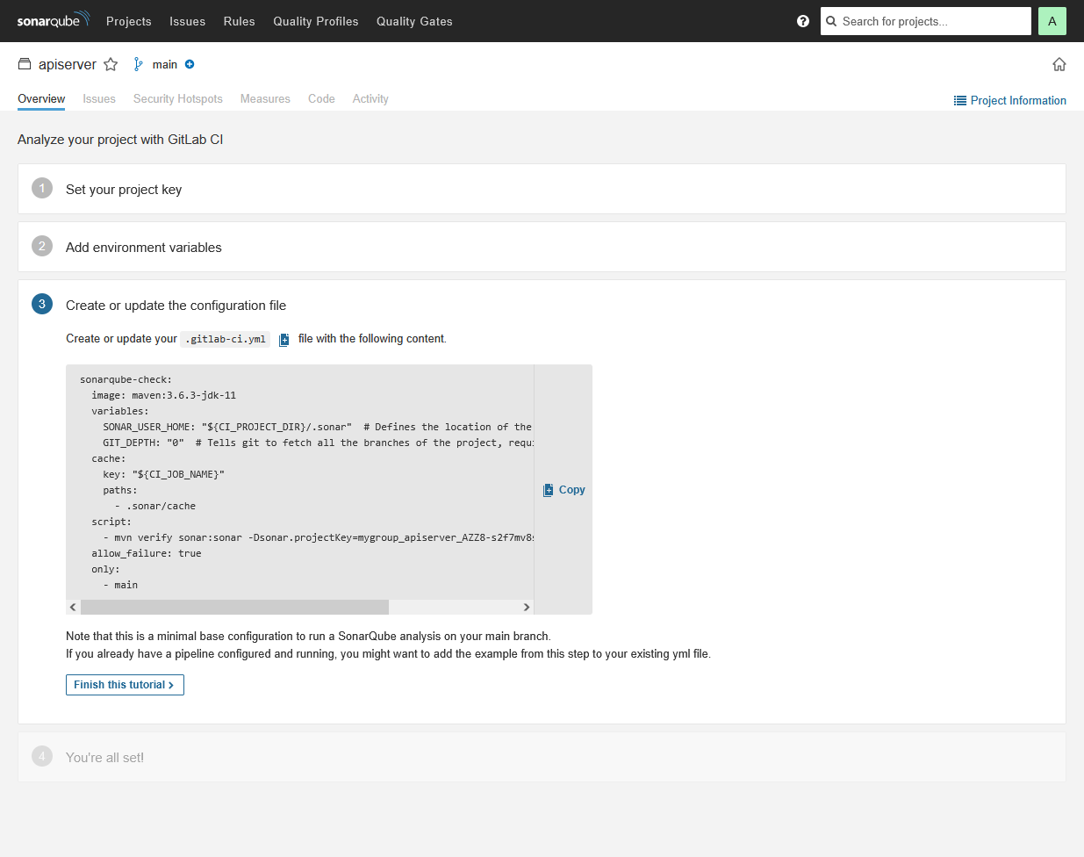Click the code block scroll left arrow
This screenshot has width=1084, height=857.
coord(73,607)
